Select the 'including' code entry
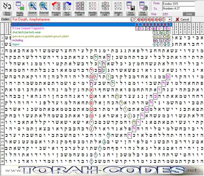 point(91,40)
